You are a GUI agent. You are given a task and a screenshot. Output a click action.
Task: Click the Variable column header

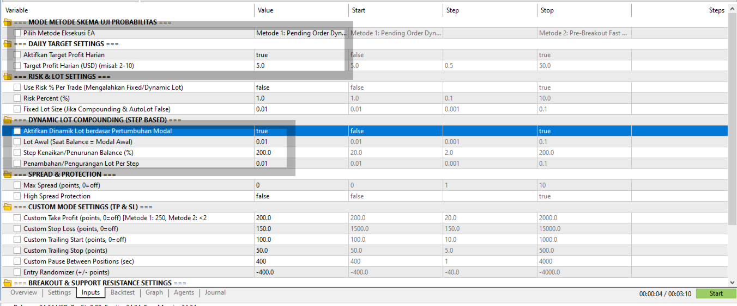(x=129, y=10)
